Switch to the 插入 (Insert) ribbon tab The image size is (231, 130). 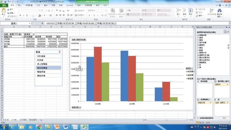pos(19,5)
